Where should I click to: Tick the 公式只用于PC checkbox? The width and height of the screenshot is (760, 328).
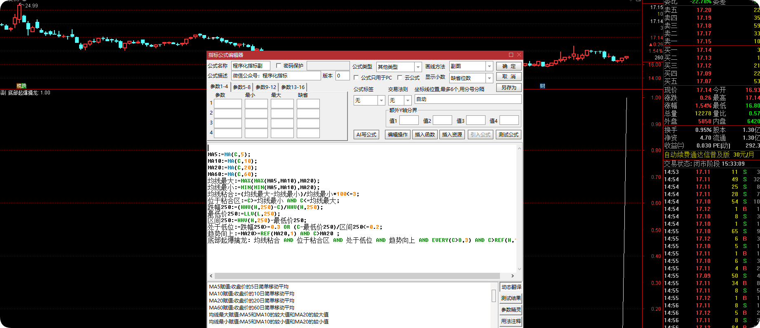356,77
